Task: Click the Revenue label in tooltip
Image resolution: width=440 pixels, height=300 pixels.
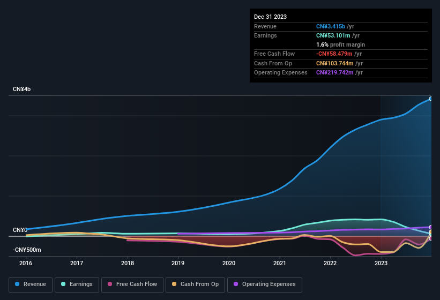Action: (x=265, y=26)
